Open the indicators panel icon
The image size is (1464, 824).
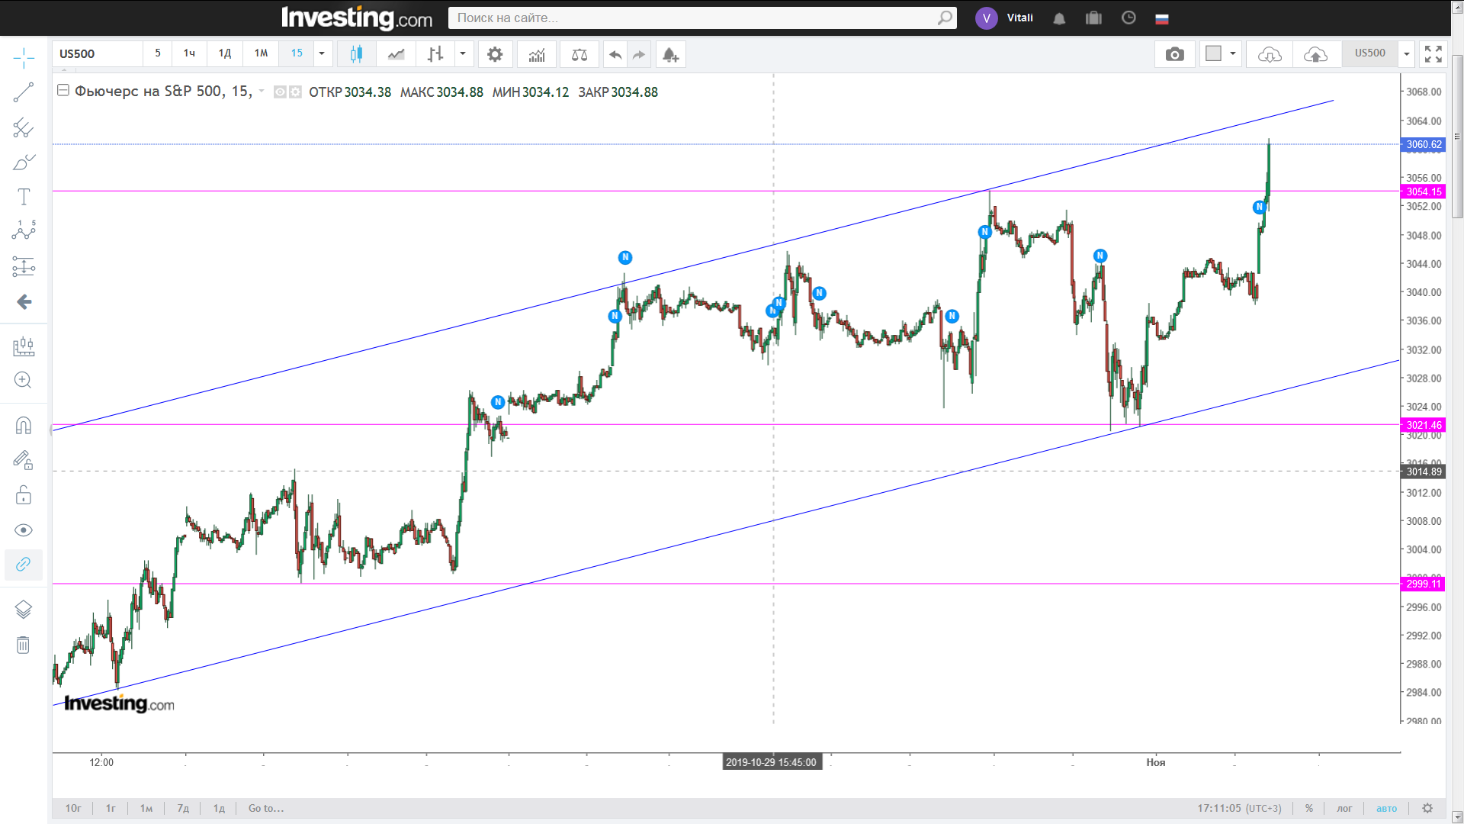(537, 54)
